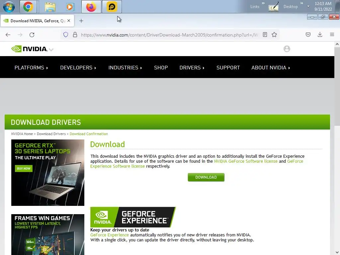View site security padlock info
This screenshot has width=340, height=255.
click(x=75, y=35)
